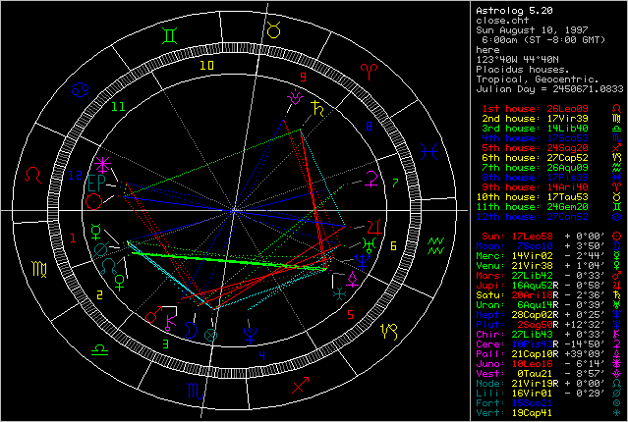Image resolution: width=628 pixels, height=422 pixels.
Task: Select house number 6 in the wheel
Action: tap(393, 246)
